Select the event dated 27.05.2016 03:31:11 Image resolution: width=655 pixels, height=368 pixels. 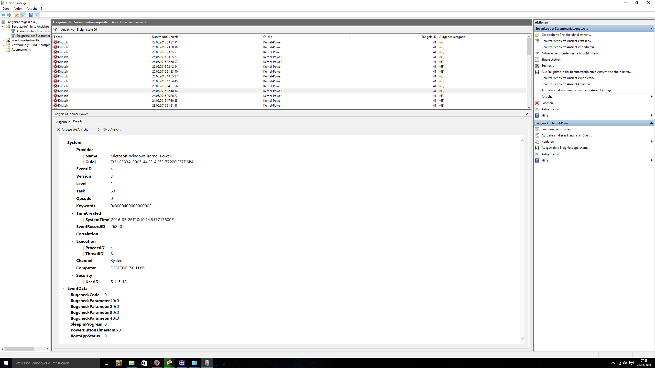click(x=165, y=42)
